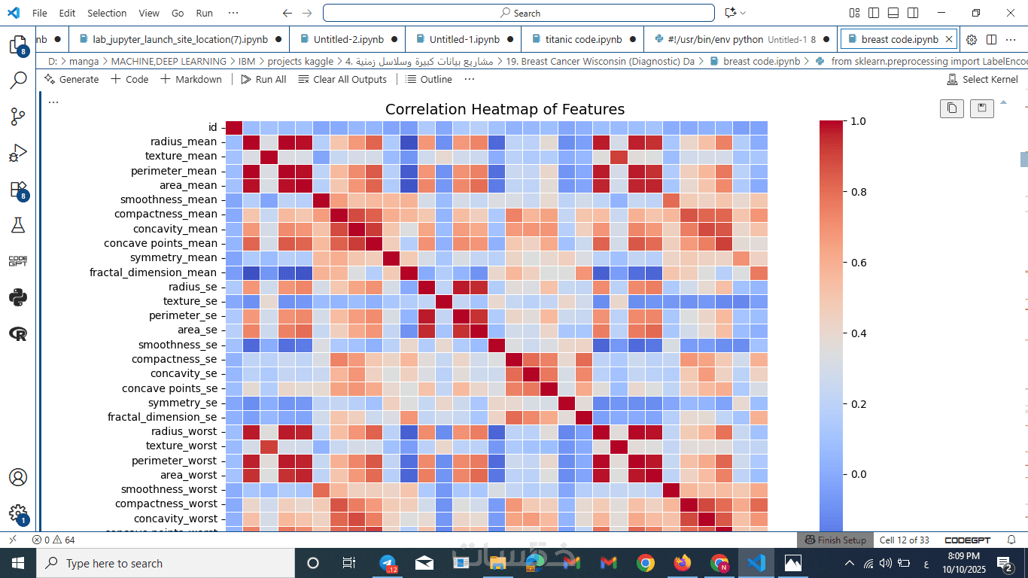Open the editor More Actions ellipsis beside the split icon
The height and width of the screenshot is (578, 1028).
1011,39
